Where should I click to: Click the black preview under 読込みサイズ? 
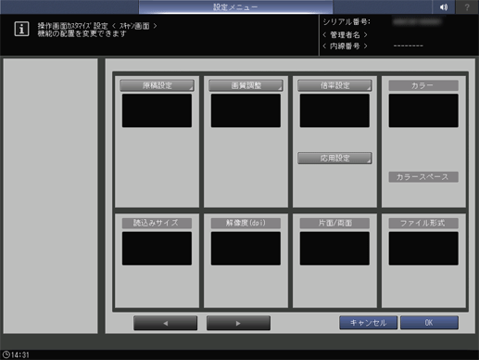pyautogui.click(x=157, y=249)
